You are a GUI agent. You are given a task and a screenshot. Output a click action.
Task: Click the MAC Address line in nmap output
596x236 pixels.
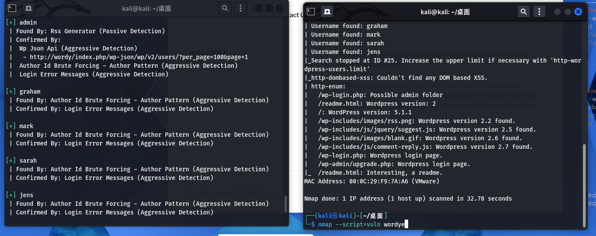point(372,181)
